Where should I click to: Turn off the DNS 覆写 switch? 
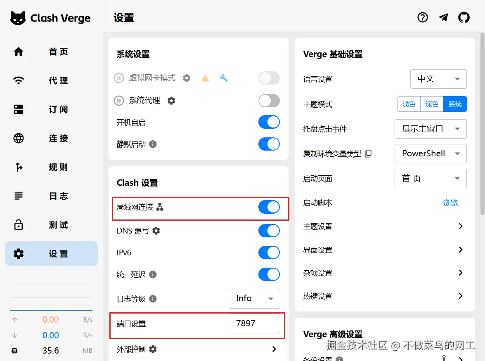point(269,231)
